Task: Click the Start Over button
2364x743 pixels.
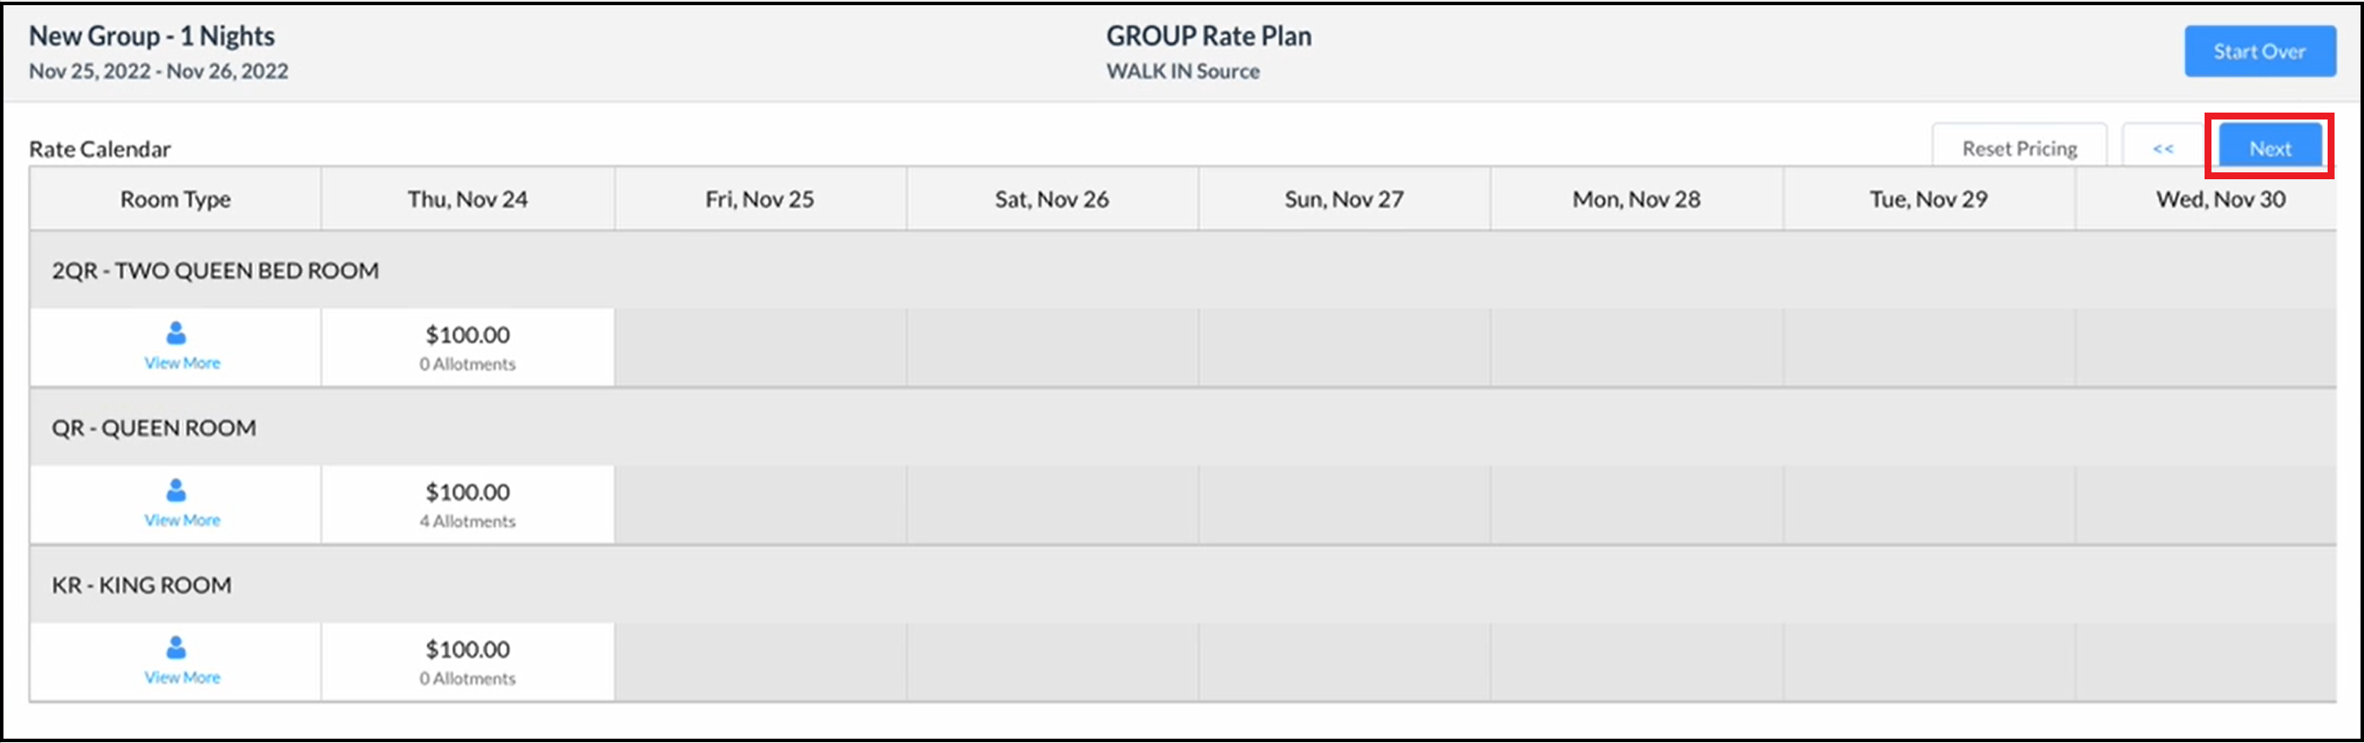Action: 2259,51
